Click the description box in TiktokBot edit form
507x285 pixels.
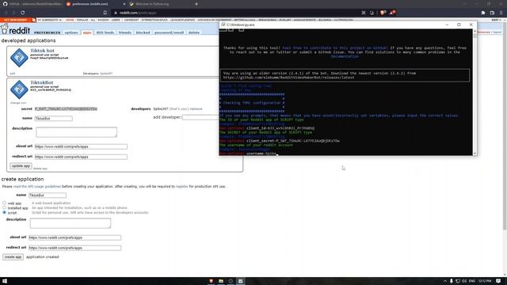76,132
